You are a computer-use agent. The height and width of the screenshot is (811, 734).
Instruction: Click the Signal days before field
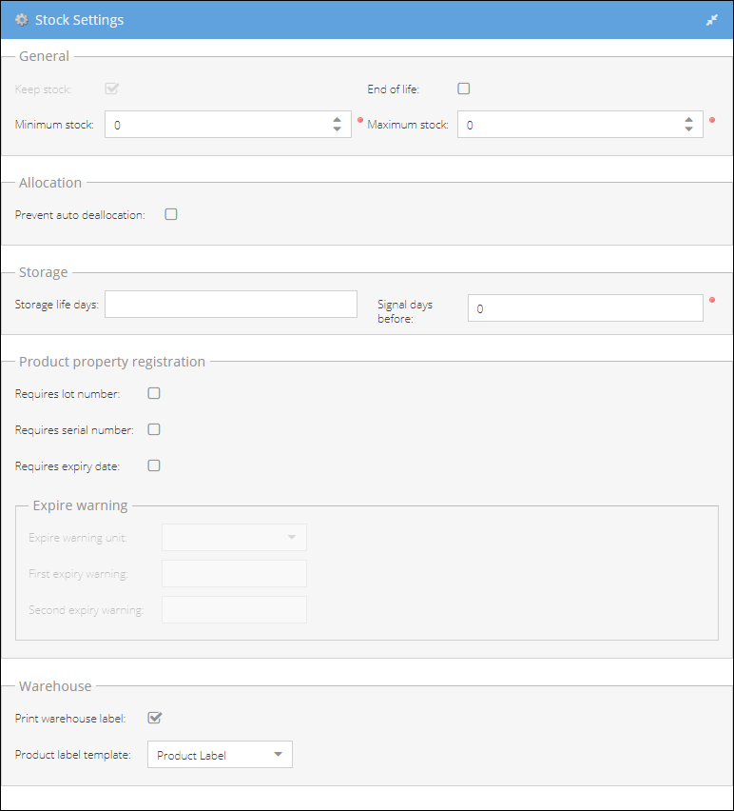click(586, 308)
